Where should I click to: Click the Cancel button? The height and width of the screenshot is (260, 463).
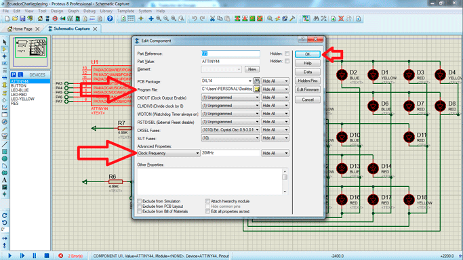pos(307,100)
